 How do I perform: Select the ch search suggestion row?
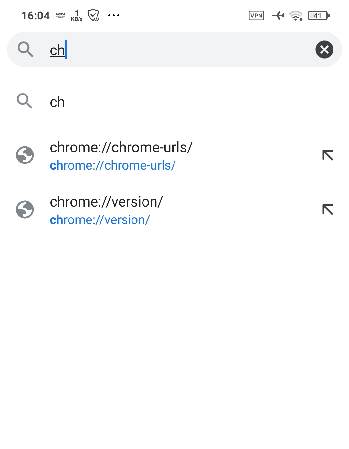point(129,102)
